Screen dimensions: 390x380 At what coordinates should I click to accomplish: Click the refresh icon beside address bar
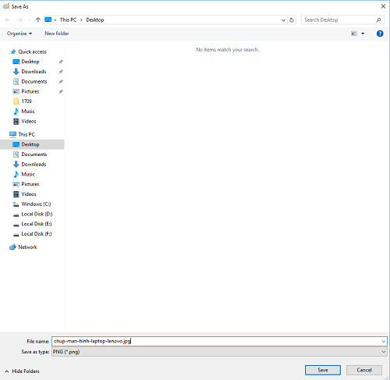[292, 20]
